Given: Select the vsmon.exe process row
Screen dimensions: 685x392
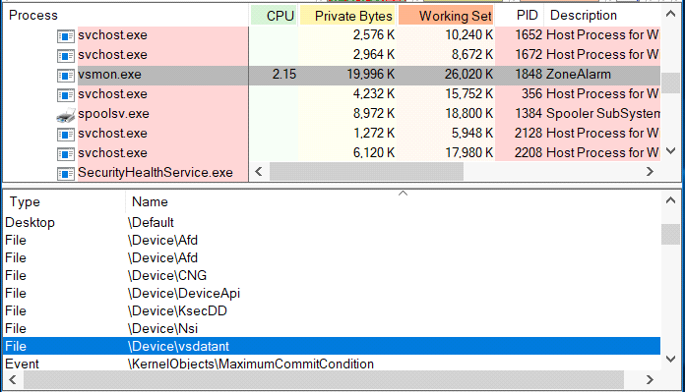Looking at the screenshot, I should tap(332, 75).
